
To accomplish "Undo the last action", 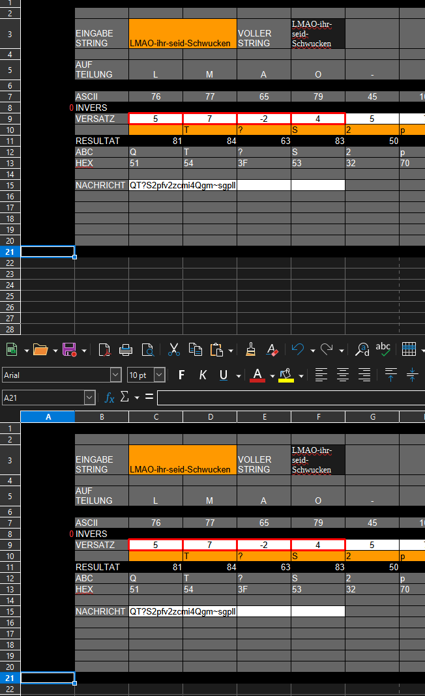I will click(298, 350).
